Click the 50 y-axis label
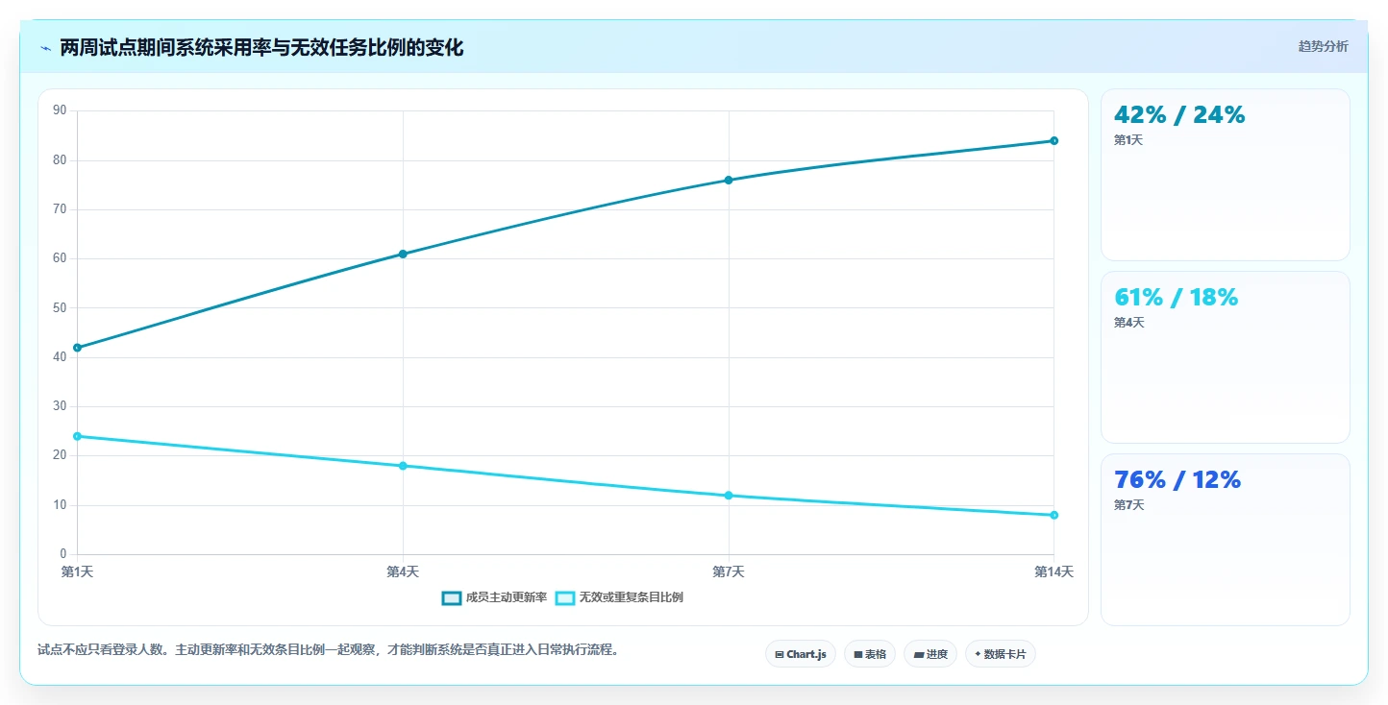The height and width of the screenshot is (705, 1388). 60,307
